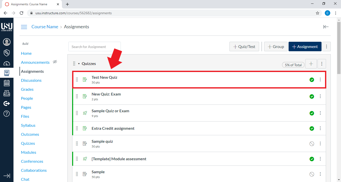Open the Help question mark icon
This screenshot has width=341, height=182.
(x=7, y=113)
